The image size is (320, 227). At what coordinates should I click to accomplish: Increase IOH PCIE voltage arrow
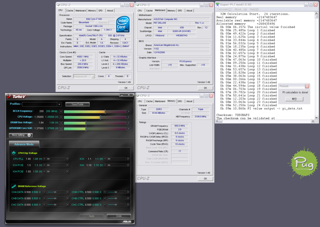(67, 172)
